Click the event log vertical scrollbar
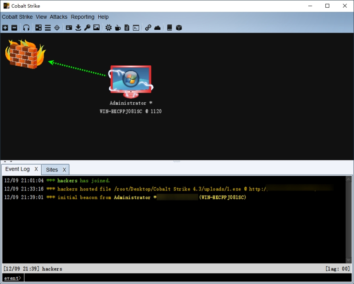This screenshot has width=354, height=284. coord(348,220)
